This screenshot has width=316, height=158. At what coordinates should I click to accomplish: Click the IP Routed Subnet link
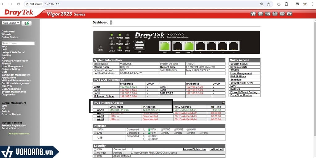(104, 97)
